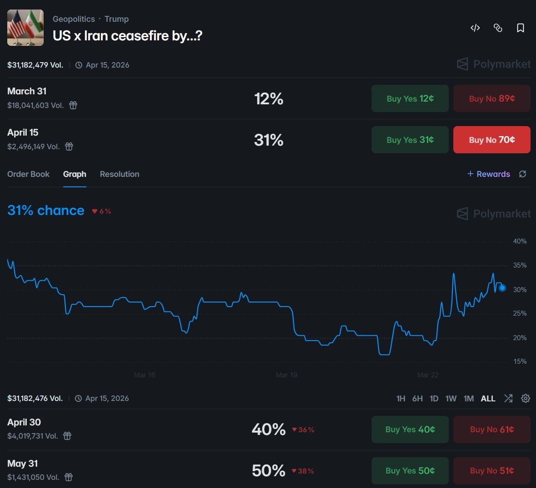
Task: Click the refresh icon beside Rewards
Action: click(x=523, y=174)
